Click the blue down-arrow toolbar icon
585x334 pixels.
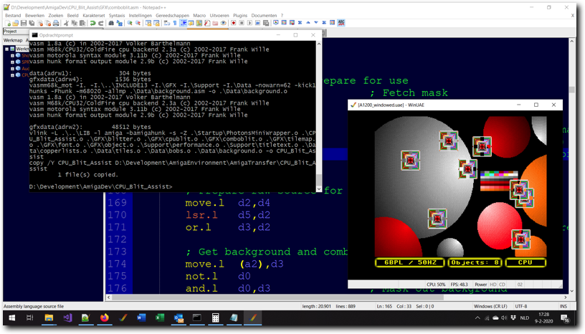[x=316, y=23]
